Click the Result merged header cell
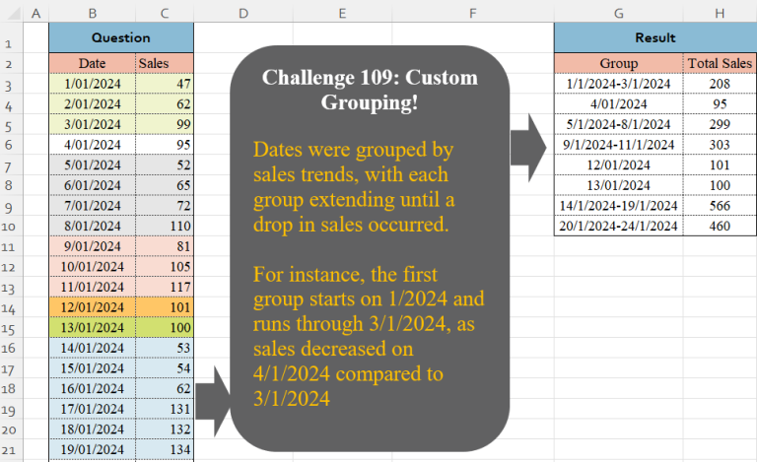The height and width of the screenshot is (462, 757). click(654, 37)
